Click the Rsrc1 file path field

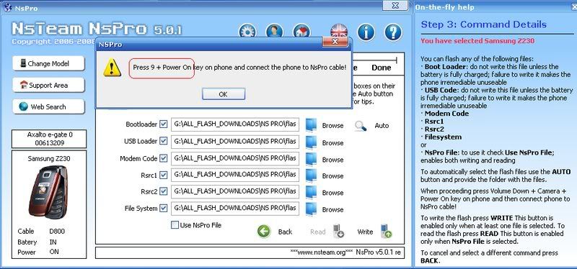(x=235, y=175)
